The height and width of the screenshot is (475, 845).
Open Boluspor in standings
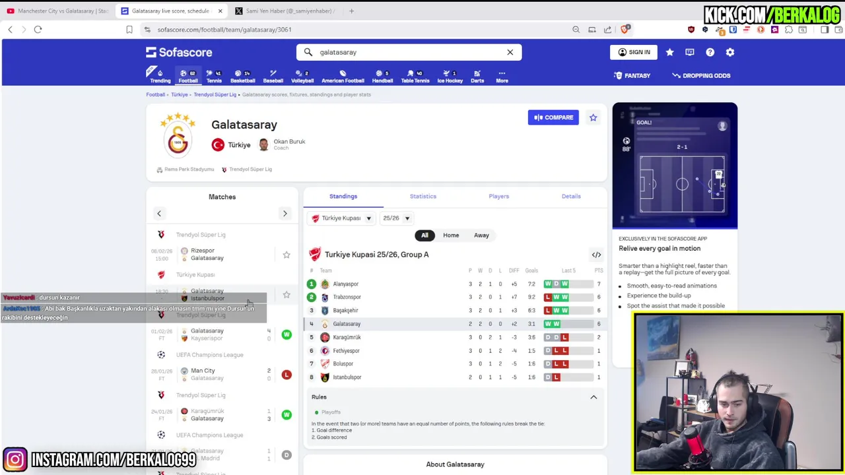456,364
